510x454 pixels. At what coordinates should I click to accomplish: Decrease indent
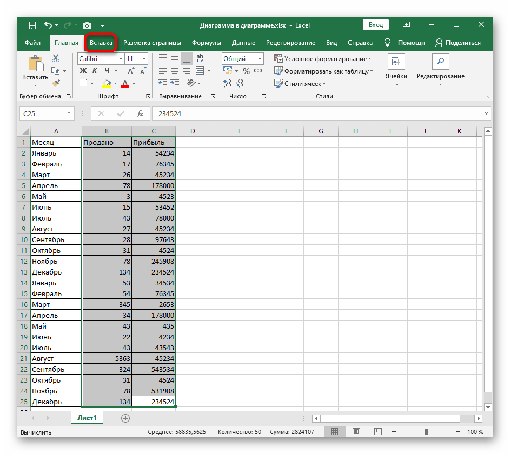[x=163, y=83]
